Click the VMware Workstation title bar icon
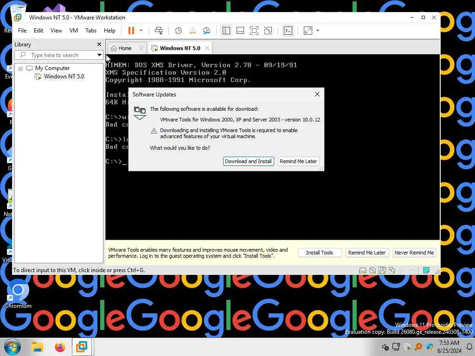Viewport: 475px width, 356px height. point(18,18)
